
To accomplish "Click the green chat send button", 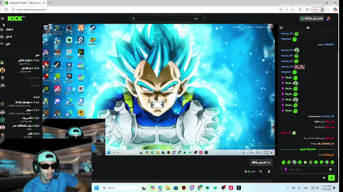I will 331,178.
